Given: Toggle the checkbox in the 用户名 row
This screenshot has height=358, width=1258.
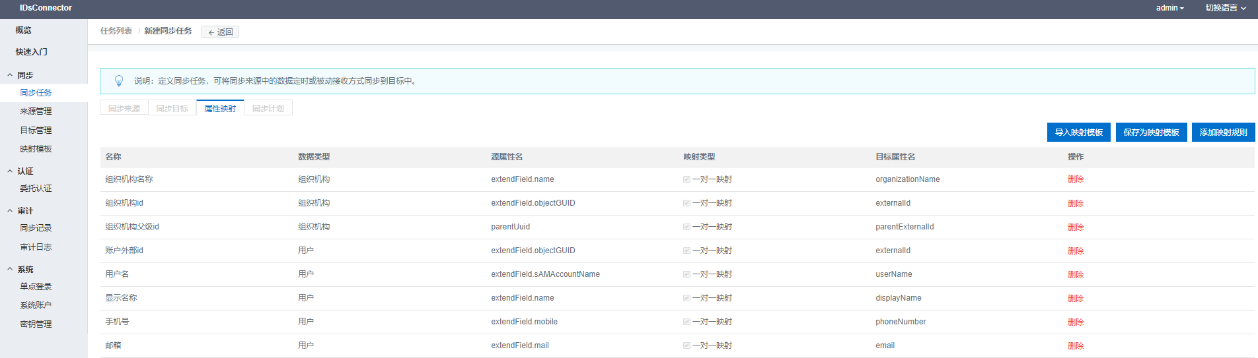Looking at the screenshot, I should (686, 274).
